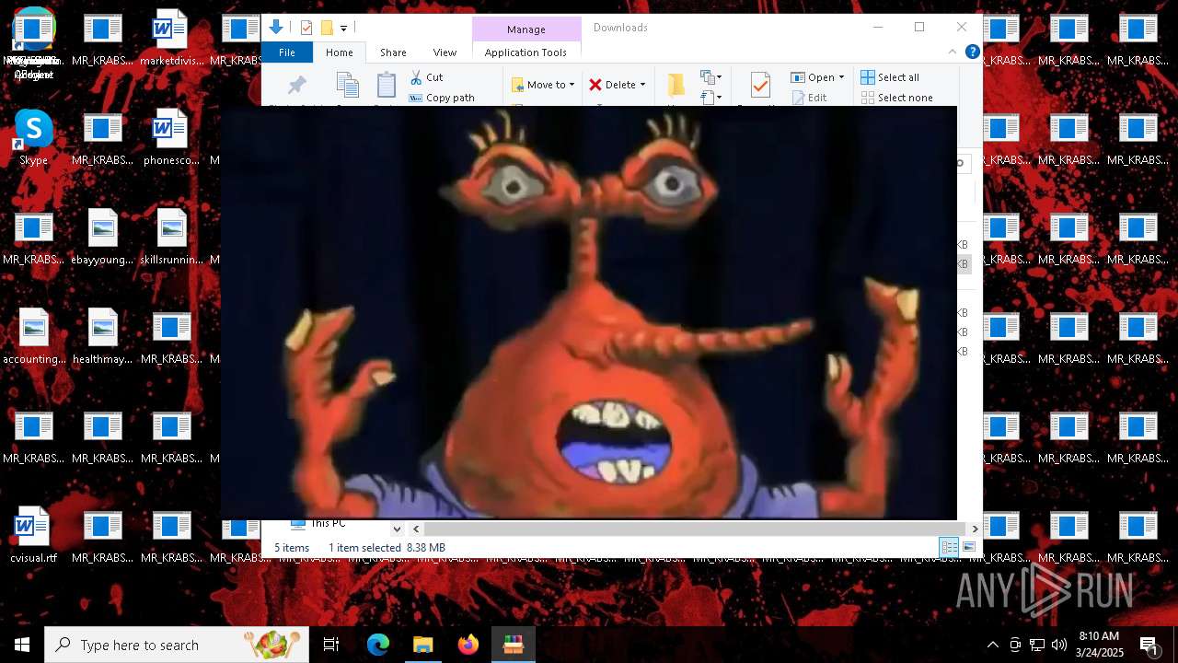Select skillsrunnin... image file on desktop
Viewport: 1178px width, 663px height.
(x=172, y=238)
